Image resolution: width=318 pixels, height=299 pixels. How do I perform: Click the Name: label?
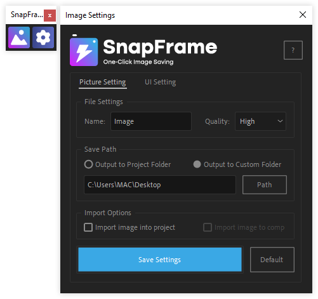pyautogui.click(x=95, y=121)
